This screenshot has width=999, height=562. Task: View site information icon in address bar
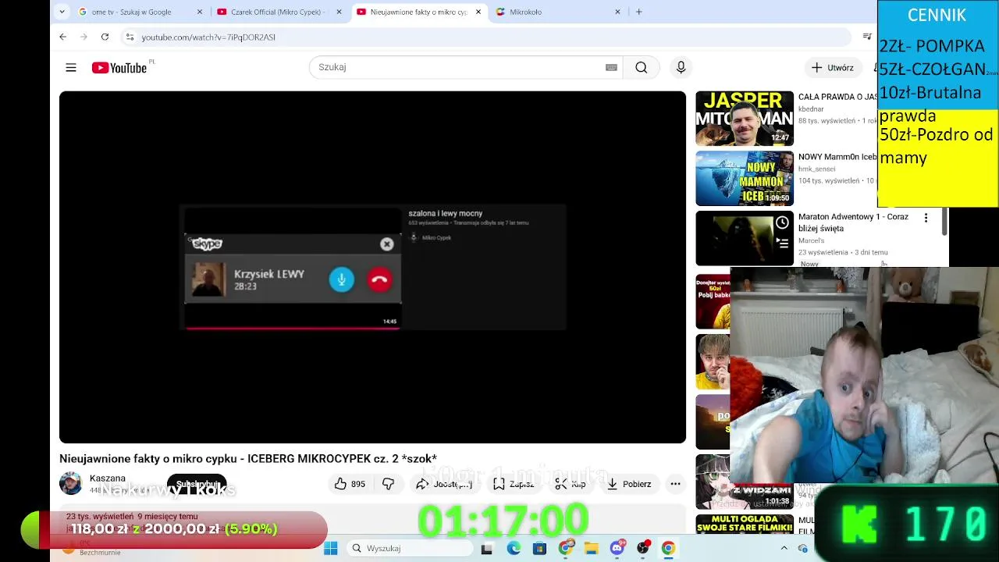[130, 37]
